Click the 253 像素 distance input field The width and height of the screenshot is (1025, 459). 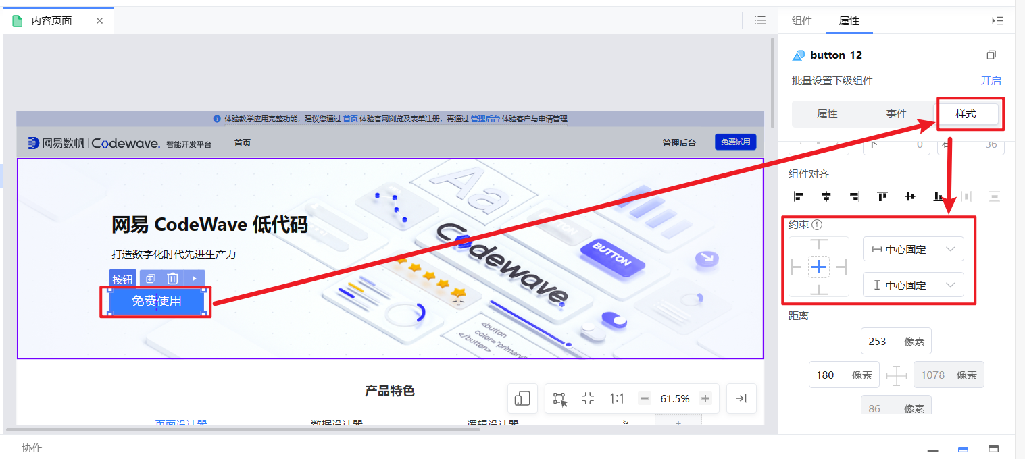pyautogui.click(x=896, y=341)
